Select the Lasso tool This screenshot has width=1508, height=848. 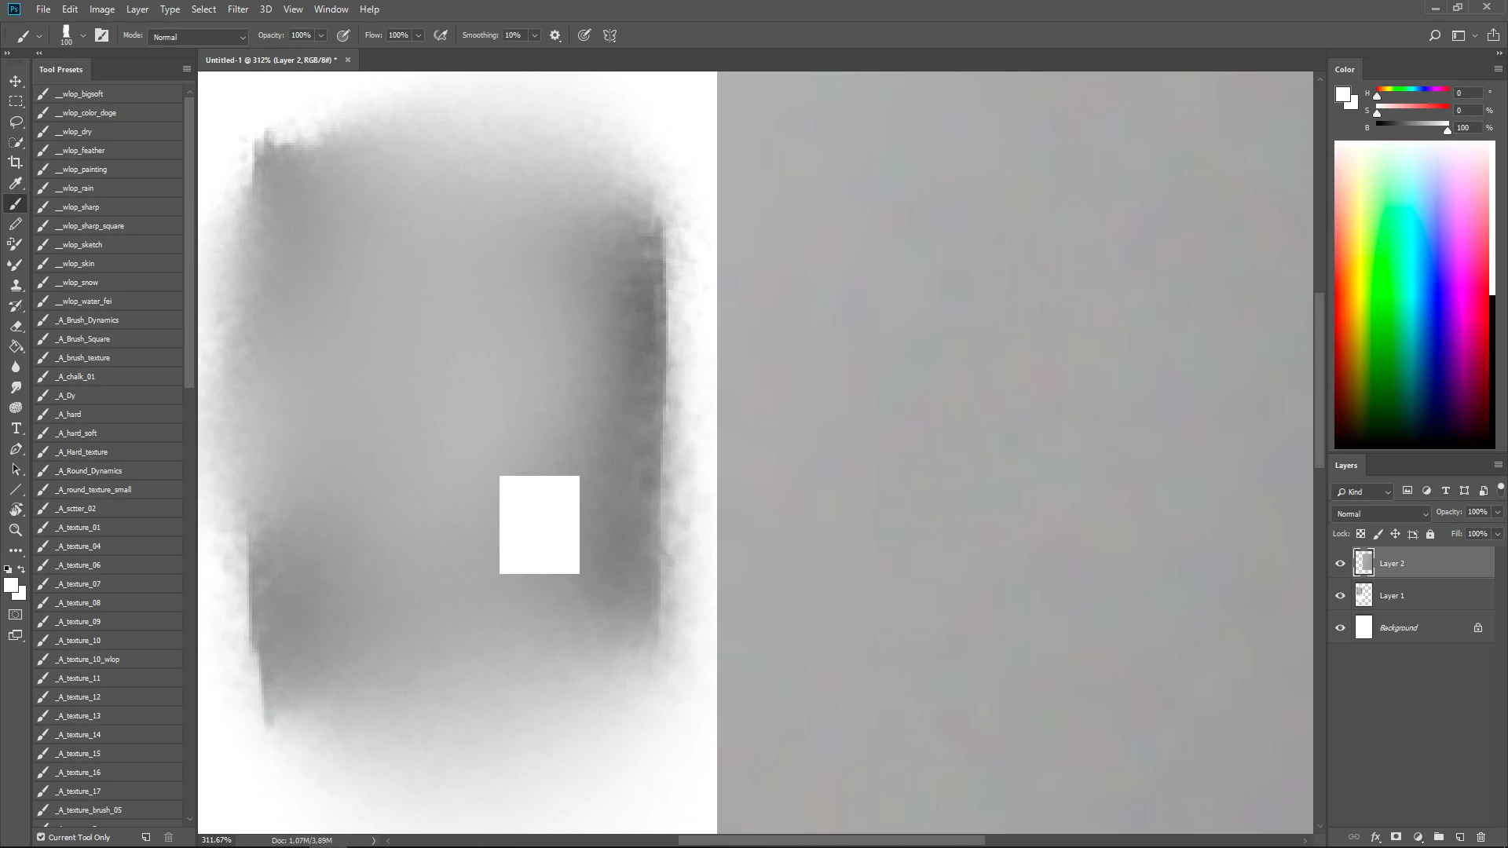coord(16,122)
